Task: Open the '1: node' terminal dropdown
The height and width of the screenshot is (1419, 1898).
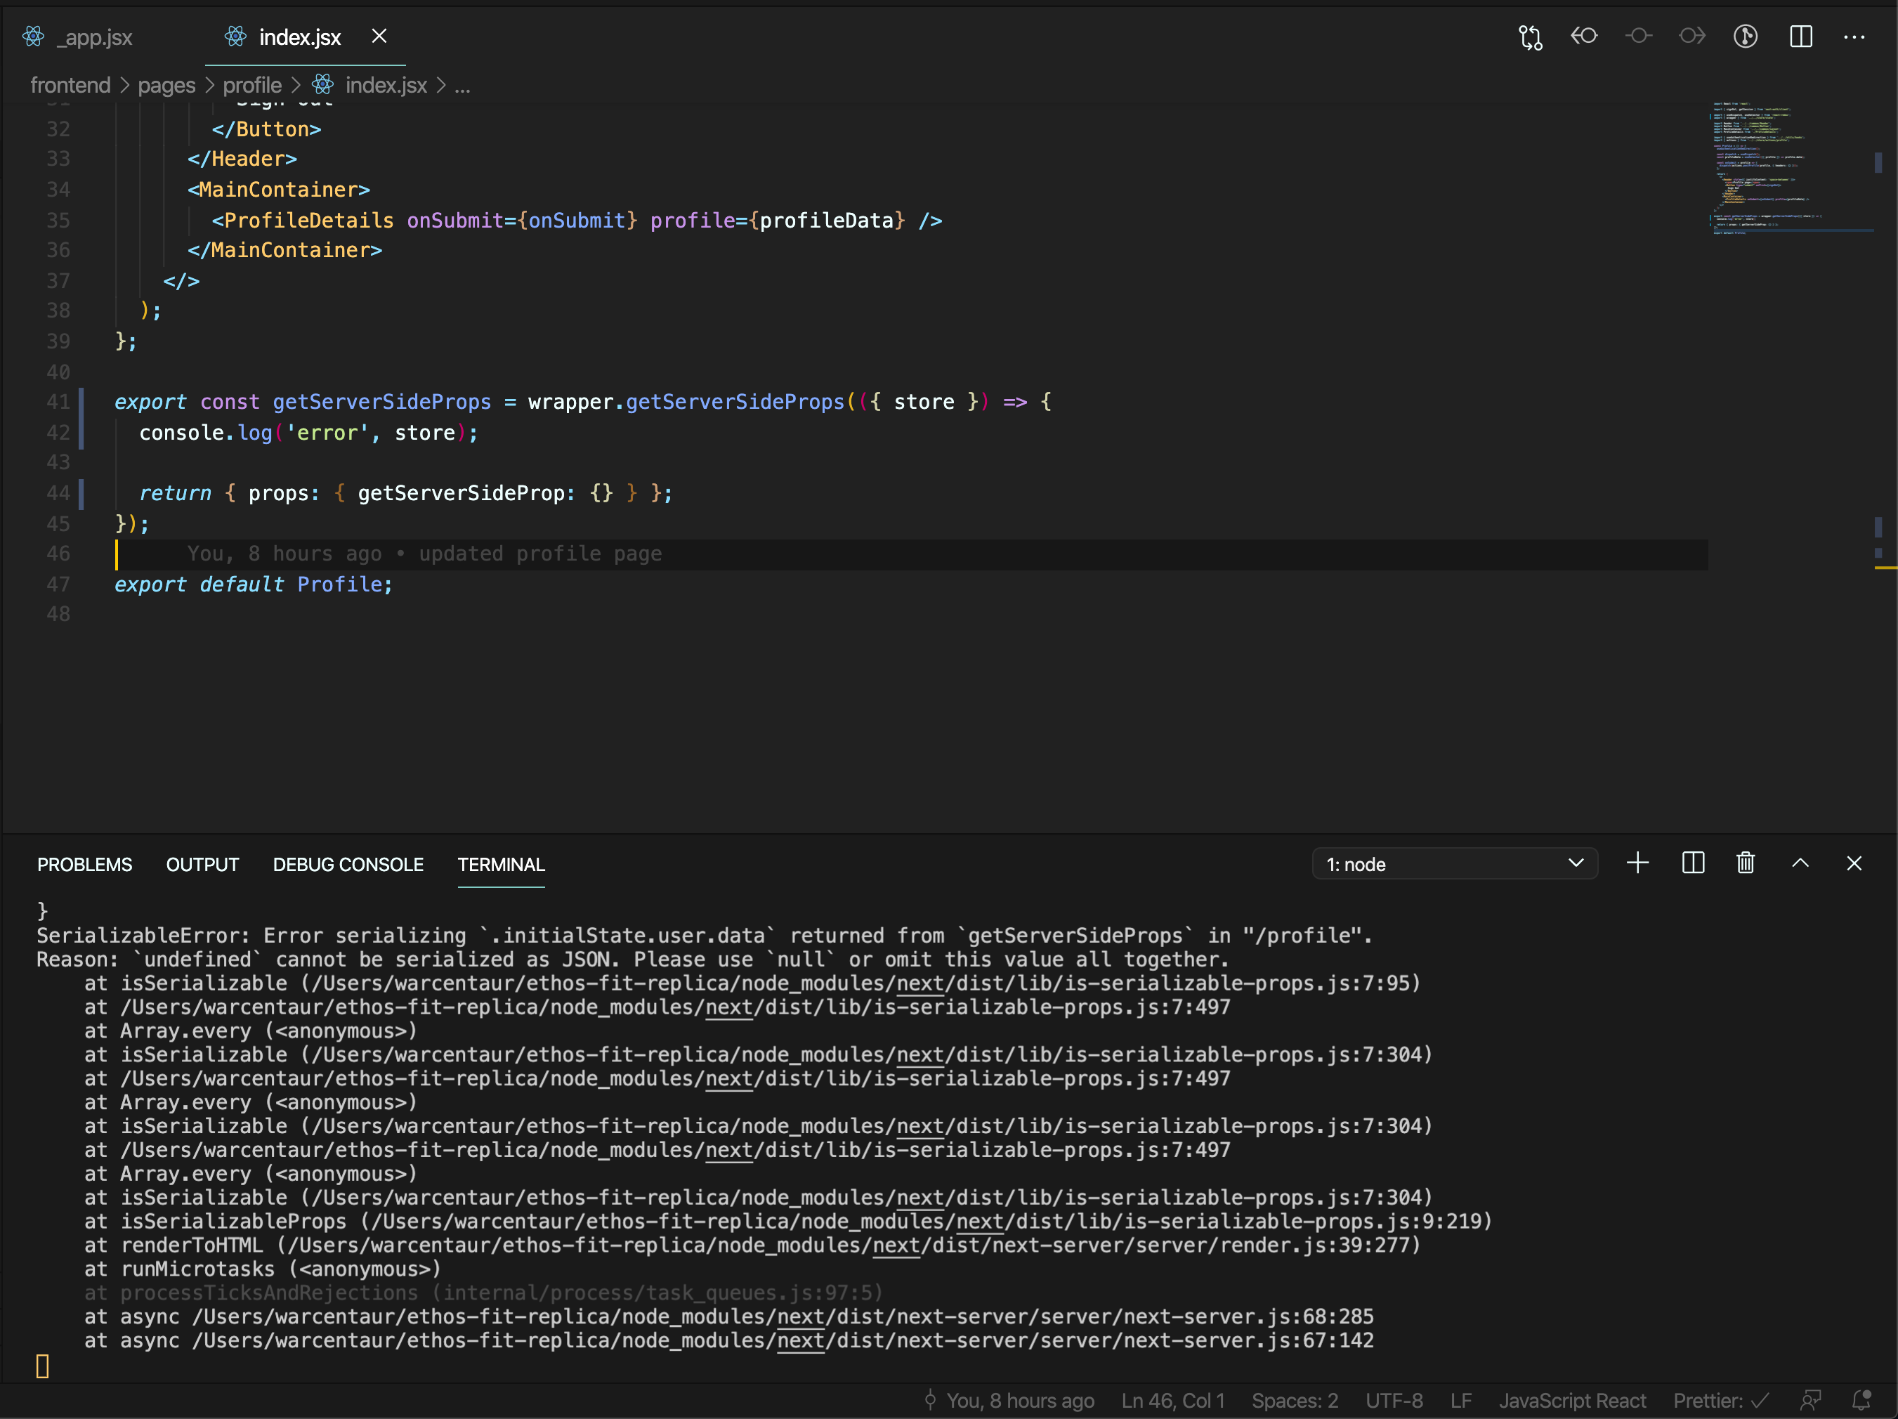Action: [1454, 864]
